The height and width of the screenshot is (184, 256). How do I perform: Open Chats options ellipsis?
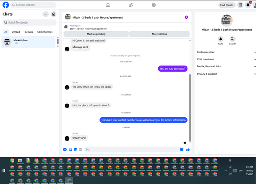[x=46, y=14]
